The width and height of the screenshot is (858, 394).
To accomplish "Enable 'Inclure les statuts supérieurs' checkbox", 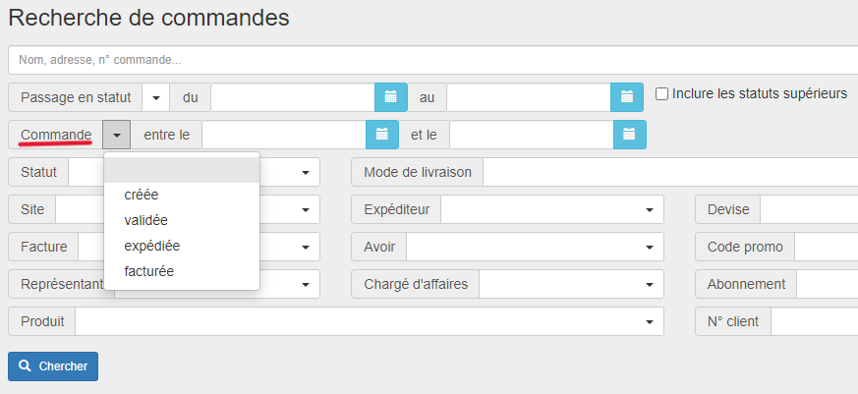I will tap(662, 94).
